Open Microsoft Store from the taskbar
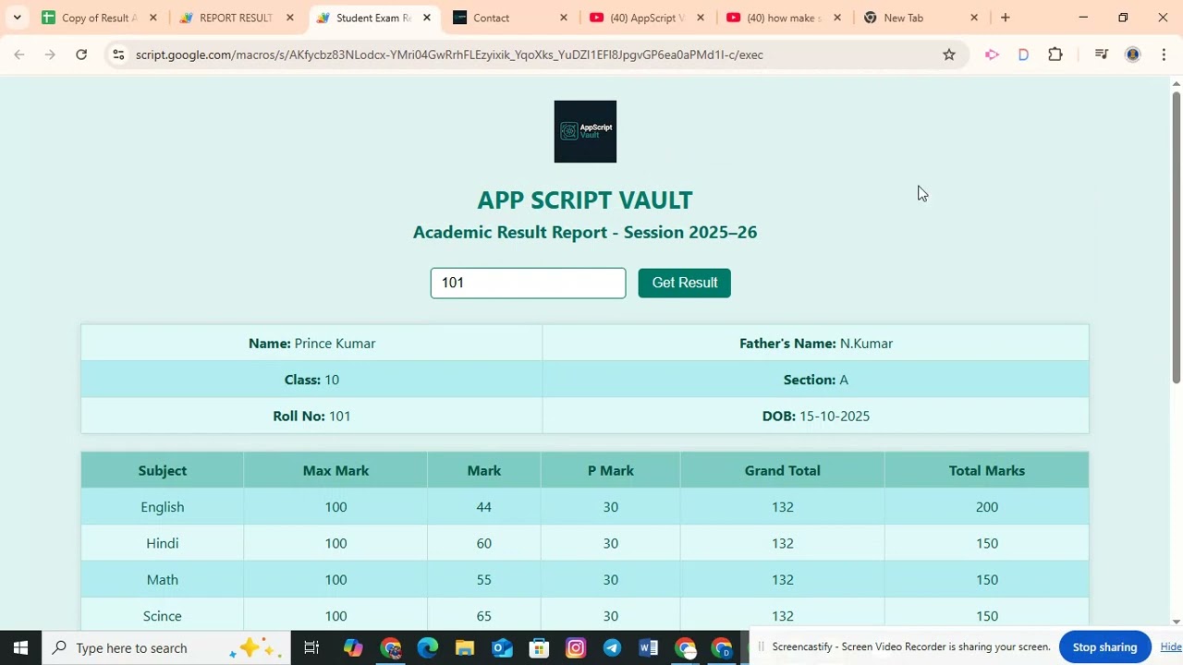The image size is (1183, 665). click(538, 647)
